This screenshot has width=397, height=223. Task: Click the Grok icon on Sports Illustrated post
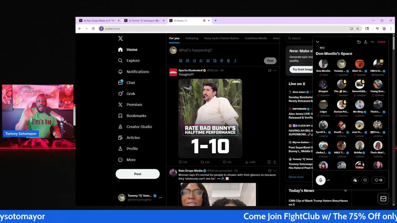[270, 71]
